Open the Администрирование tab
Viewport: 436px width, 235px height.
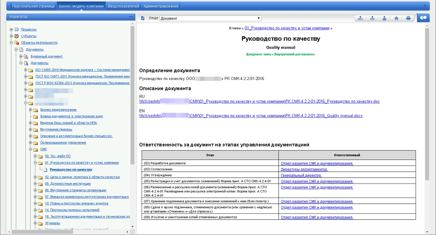(161, 6)
